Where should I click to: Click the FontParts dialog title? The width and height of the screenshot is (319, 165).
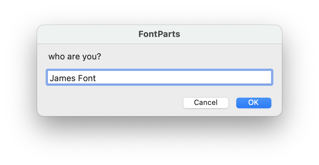tap(159, 34)
